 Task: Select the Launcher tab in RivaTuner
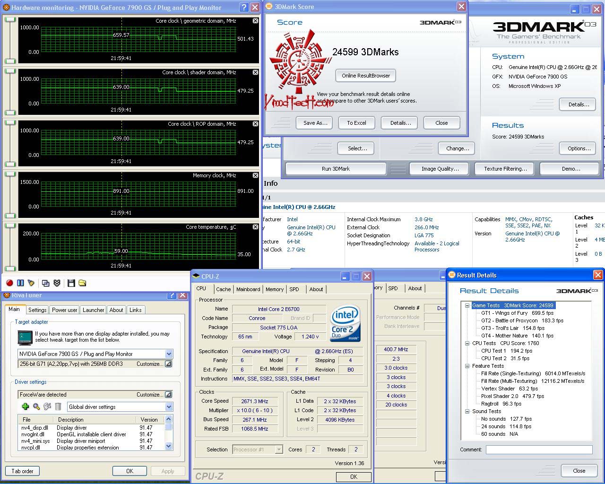[94, 310]
